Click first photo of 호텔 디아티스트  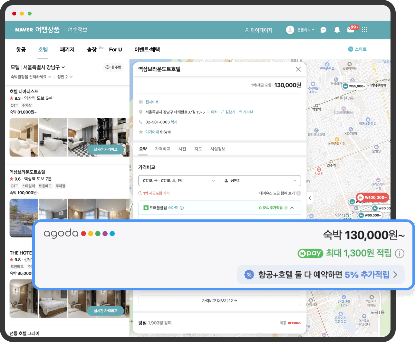[x=24, y=137]
